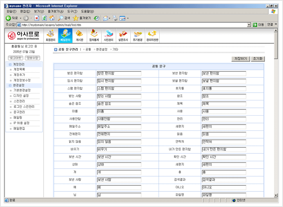Open the 초기화면 home screen icon
283x207 pixels.
pos(138,36)
